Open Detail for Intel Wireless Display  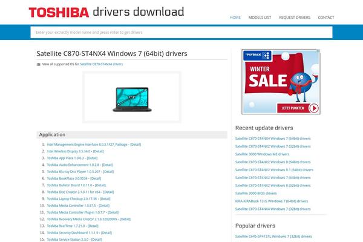[x=98, y=151]
